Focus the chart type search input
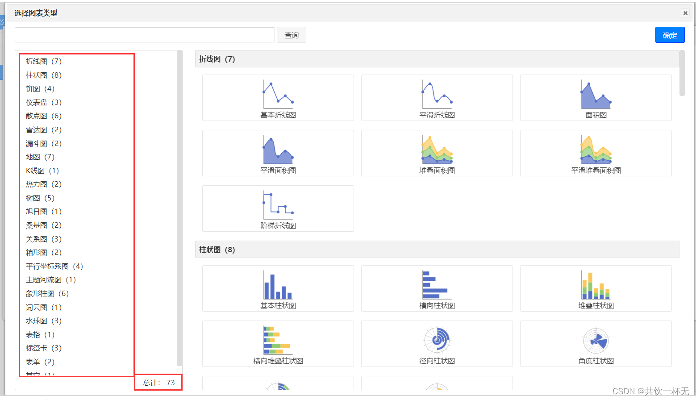The width and height of the screenshot is (696, 400). coord(145,35)
